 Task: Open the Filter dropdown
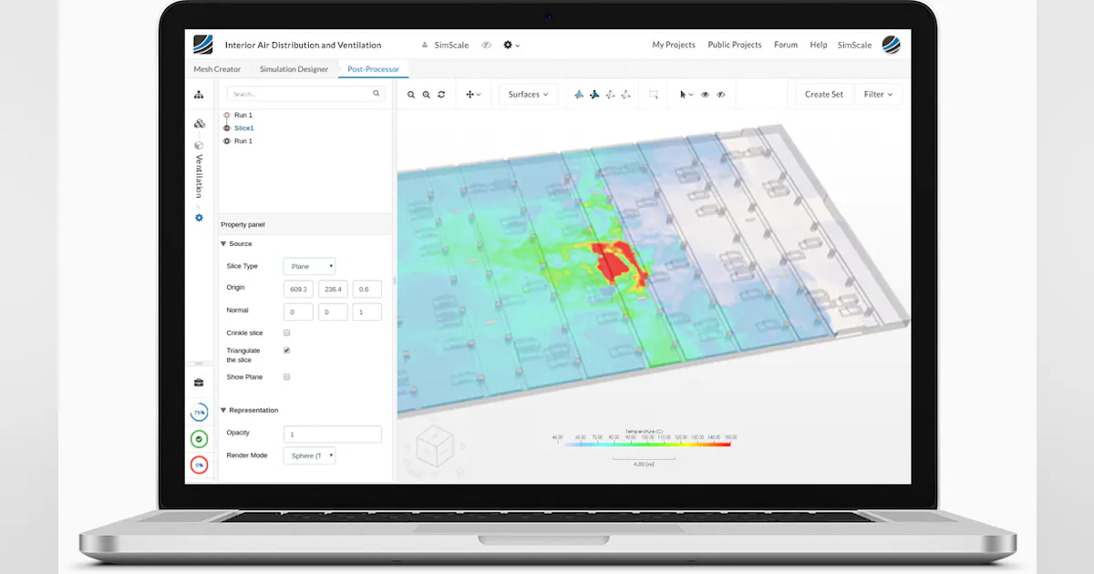pos(879,95)
